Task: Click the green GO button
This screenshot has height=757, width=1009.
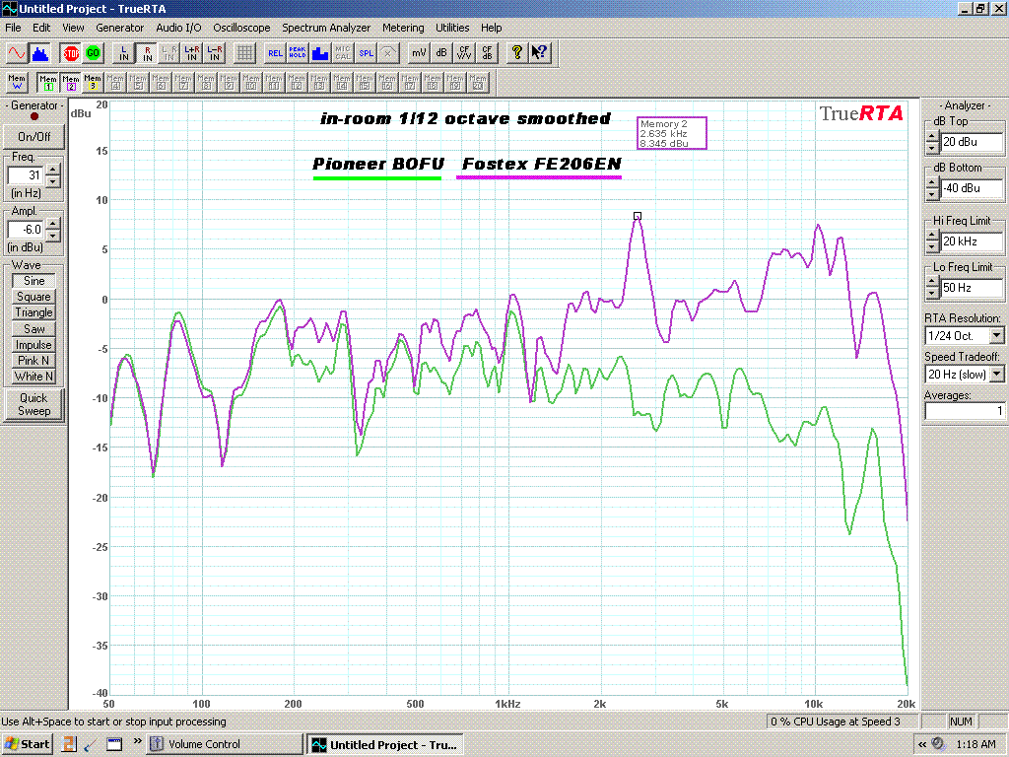Action: pyautogui.click(x=94, y=53)
